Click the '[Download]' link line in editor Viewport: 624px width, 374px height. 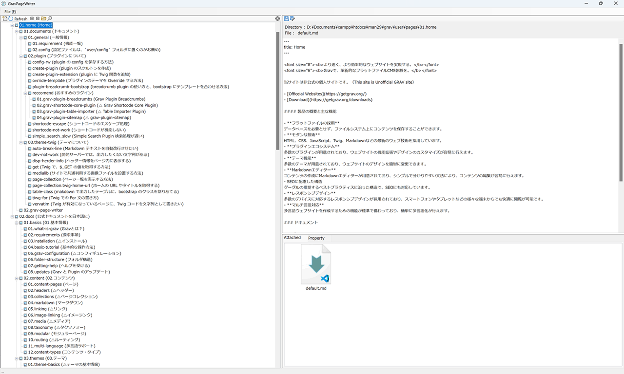[328, 100]
